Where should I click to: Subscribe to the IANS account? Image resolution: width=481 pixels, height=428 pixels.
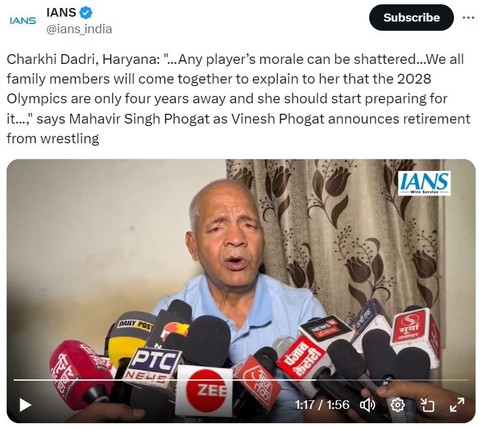point(411,17)
